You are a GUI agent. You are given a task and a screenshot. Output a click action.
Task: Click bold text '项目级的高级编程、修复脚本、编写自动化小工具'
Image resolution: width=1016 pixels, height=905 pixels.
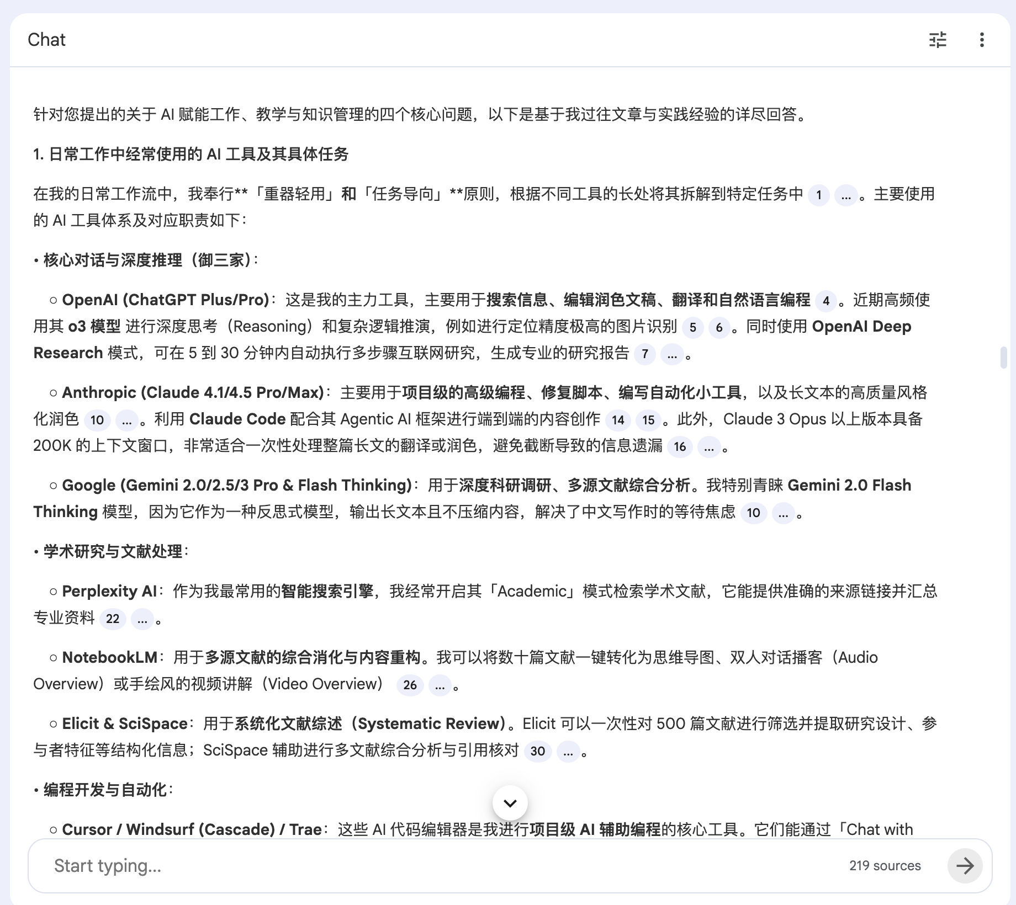point(571,392)
